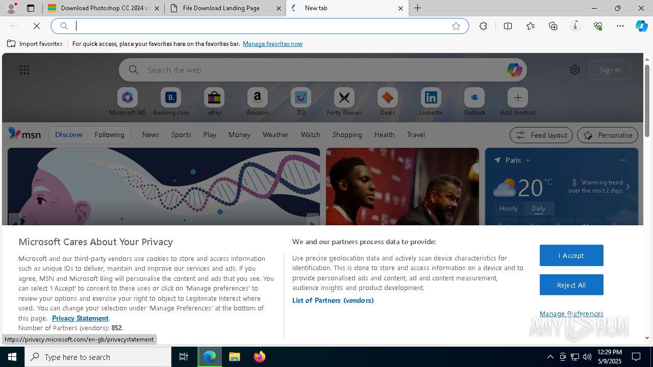This screenshot has height=367, width=653.
Task: Open the News category
Action: click(x=150, y=135)
